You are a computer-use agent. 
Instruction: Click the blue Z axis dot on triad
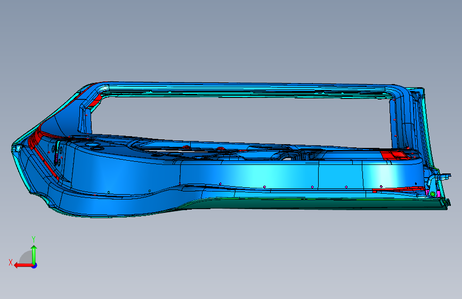(x=35, y=265)
